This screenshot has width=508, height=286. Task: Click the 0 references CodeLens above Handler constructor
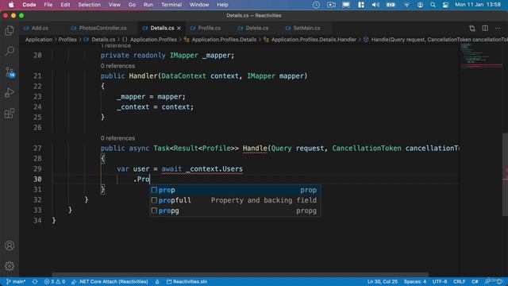(x=117, y=66)
